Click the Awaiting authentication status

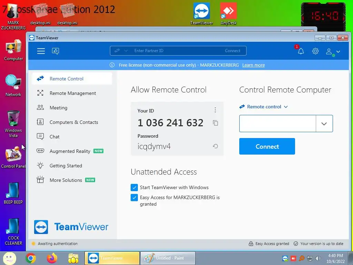(55, 244)
